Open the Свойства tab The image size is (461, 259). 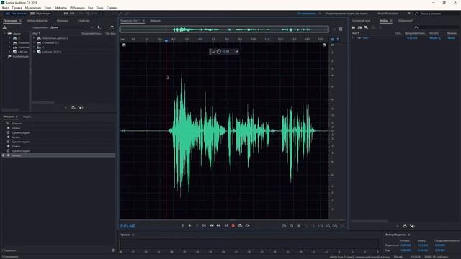point(84,21)
